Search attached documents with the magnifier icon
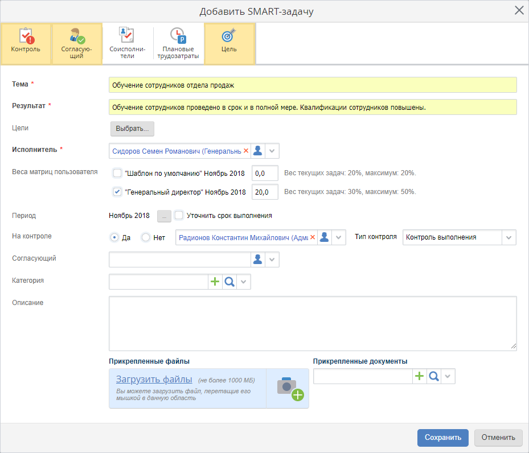529x453 pixels. [x=433, y=376]
